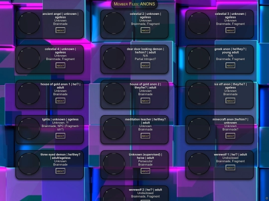Click 'Undisclosed' on werewolf 2 card
The width and height of the screenshot is (269, 201).
[145, 193]
